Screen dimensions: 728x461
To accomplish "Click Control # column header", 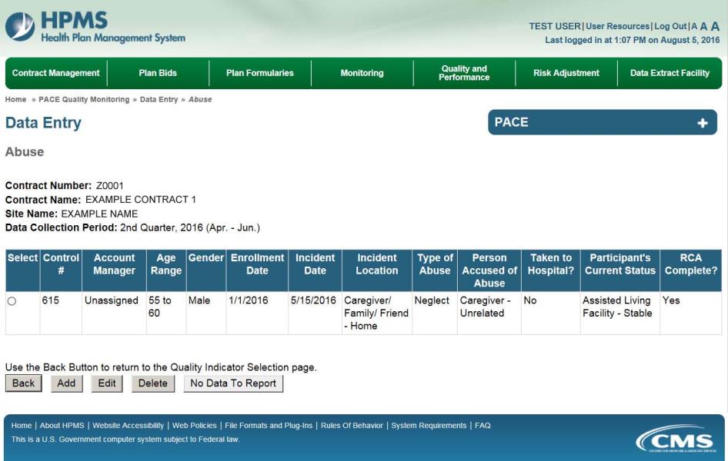I will (61, 270).
